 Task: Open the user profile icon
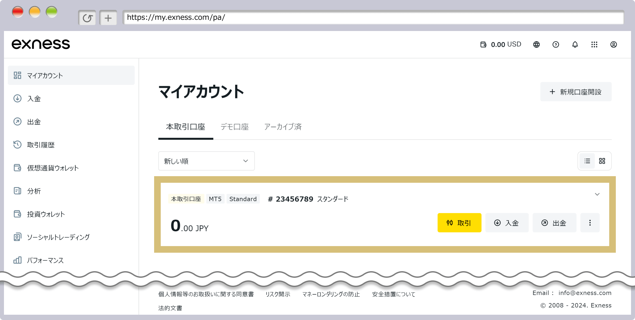[x=614, y=45]
